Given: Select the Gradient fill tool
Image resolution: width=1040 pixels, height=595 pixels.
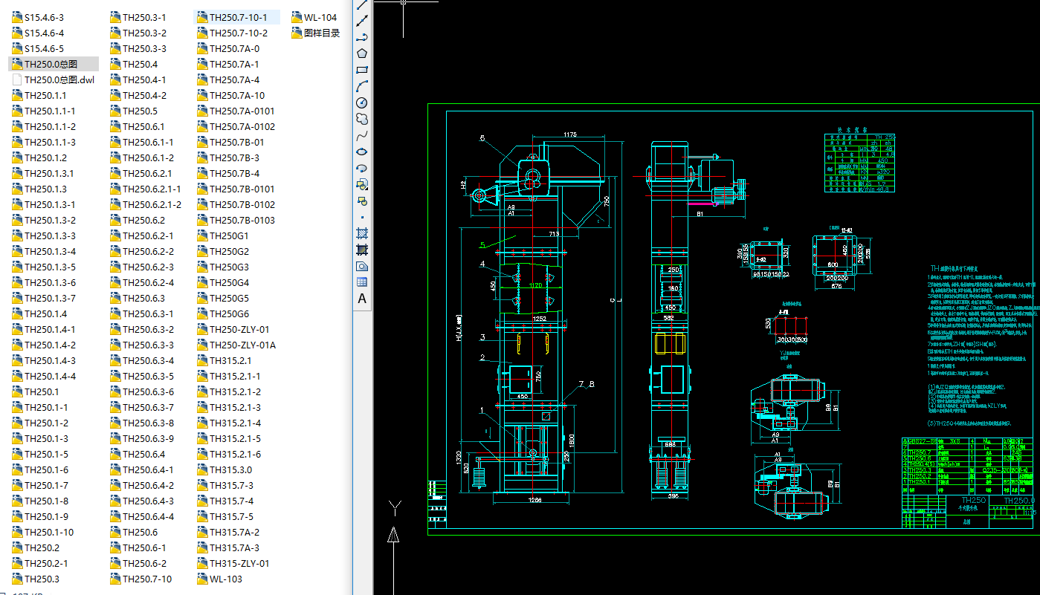Looking at the screenshot, I should point(362,250).
